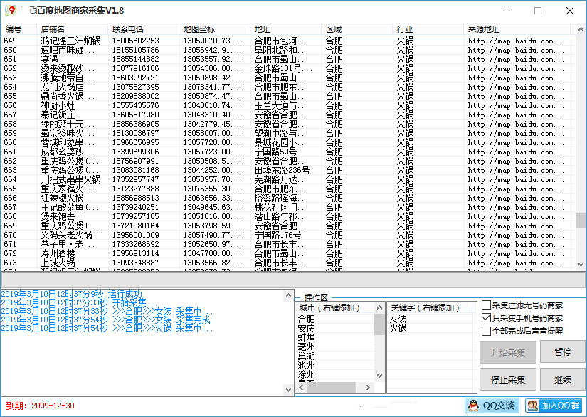
Task: Click city list scroll right arrow
Action: pyautogui.click(x=368, y=387)
